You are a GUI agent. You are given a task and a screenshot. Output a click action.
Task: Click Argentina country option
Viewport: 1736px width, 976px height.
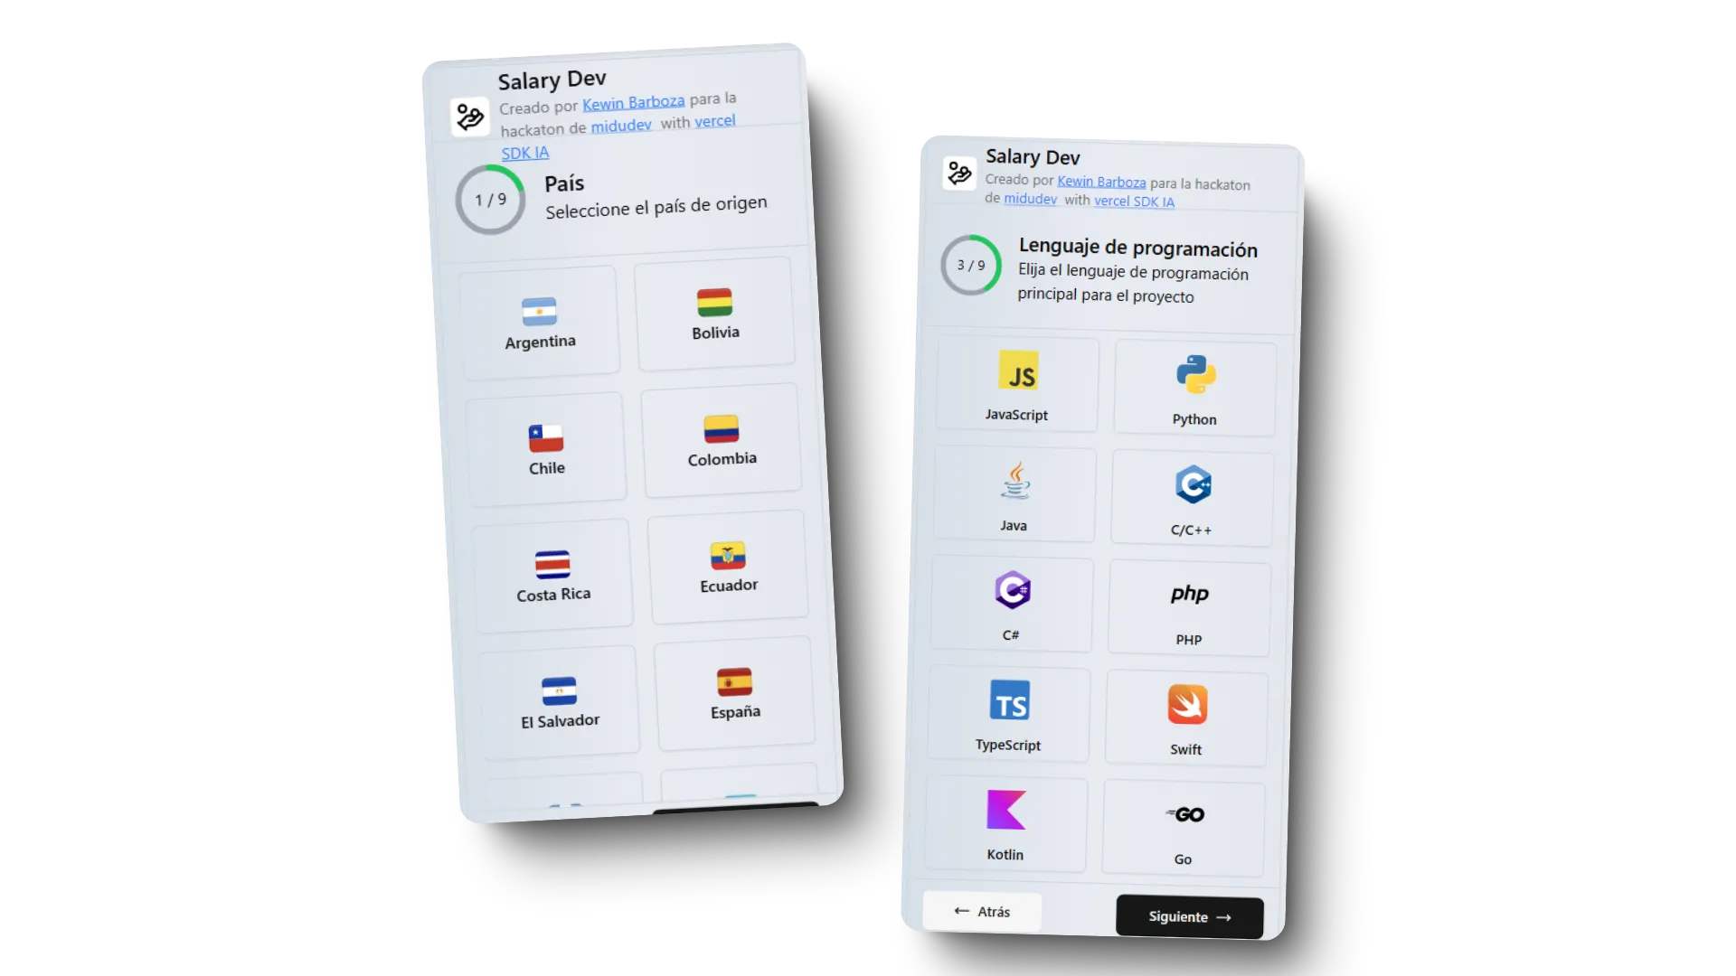coord(539,315)
